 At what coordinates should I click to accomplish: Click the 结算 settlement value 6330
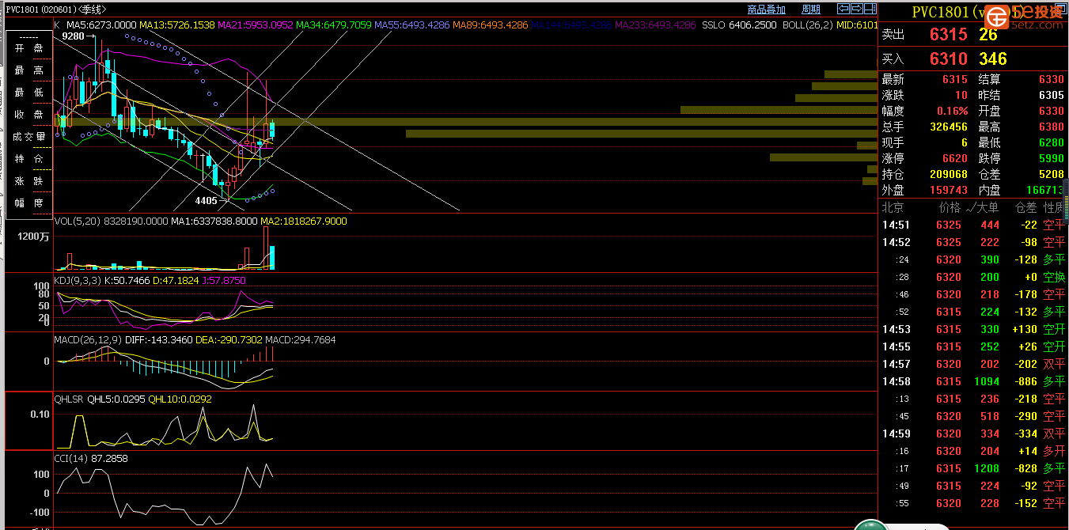coord(1052,79)
